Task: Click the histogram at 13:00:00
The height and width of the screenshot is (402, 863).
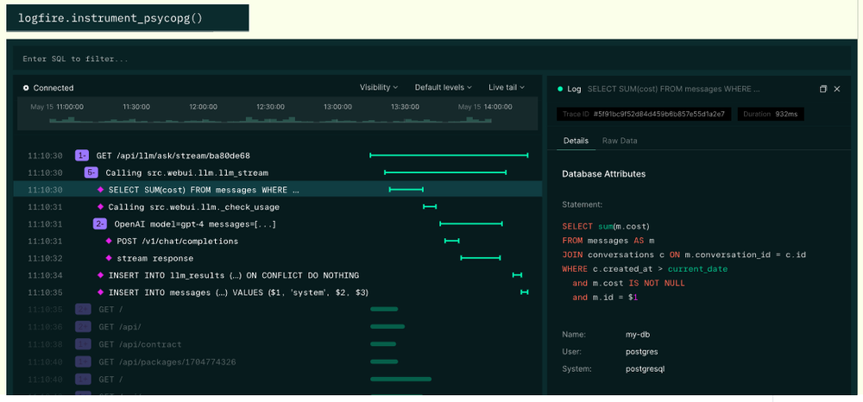Action: [337, 120]
